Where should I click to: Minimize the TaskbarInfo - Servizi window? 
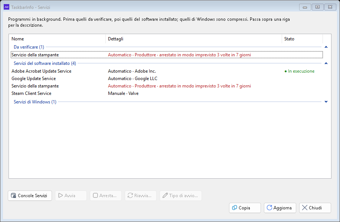pos(305,7)
